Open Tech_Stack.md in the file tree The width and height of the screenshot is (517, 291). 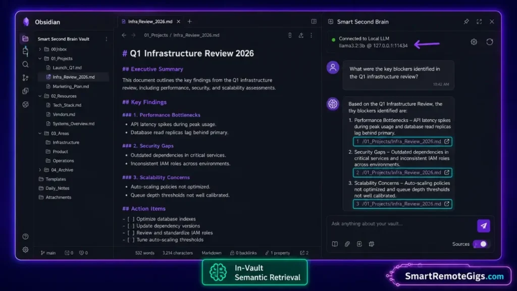click(67, 105)
